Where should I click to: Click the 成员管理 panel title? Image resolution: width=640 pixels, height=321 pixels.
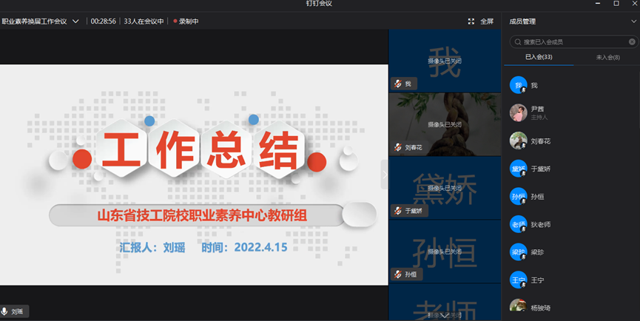click(x=522, y=21)
